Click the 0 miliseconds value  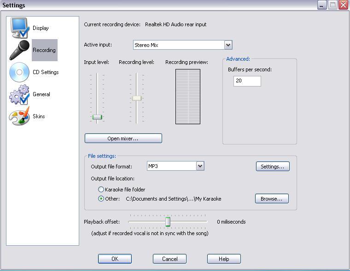pos(231,222)
